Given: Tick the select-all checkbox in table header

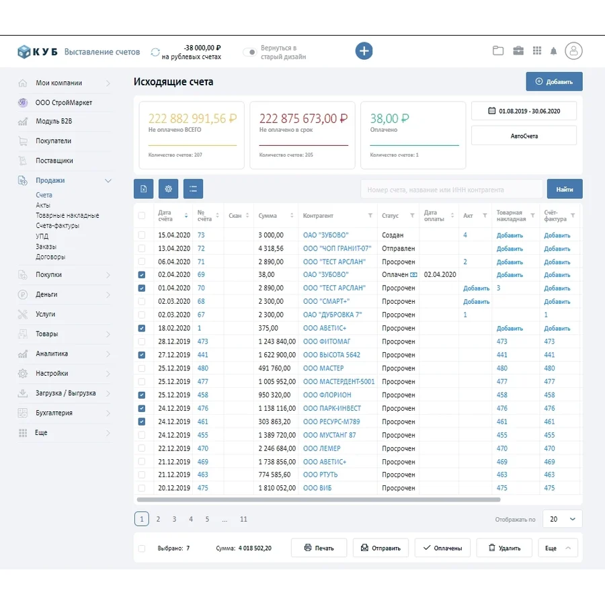Looking at the screenshot, I should (x=141, y=216).
